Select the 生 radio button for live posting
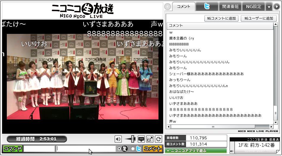This screenshot has width=282, height=156. [x=119, y=149]
